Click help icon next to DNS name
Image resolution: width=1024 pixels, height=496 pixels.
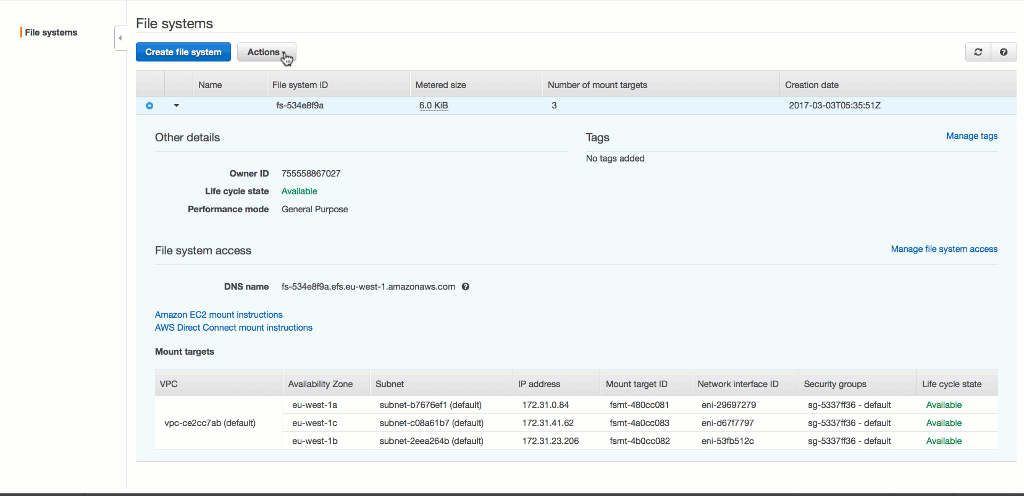[x=465, y=287]
